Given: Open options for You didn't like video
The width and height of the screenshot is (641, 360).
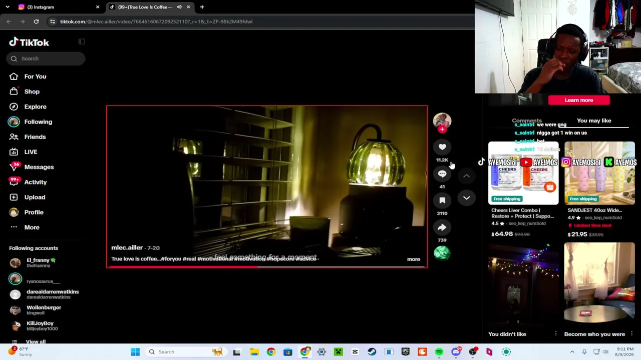Looking at the screenshot, I should pyautogui.click(x=556, y=333).
